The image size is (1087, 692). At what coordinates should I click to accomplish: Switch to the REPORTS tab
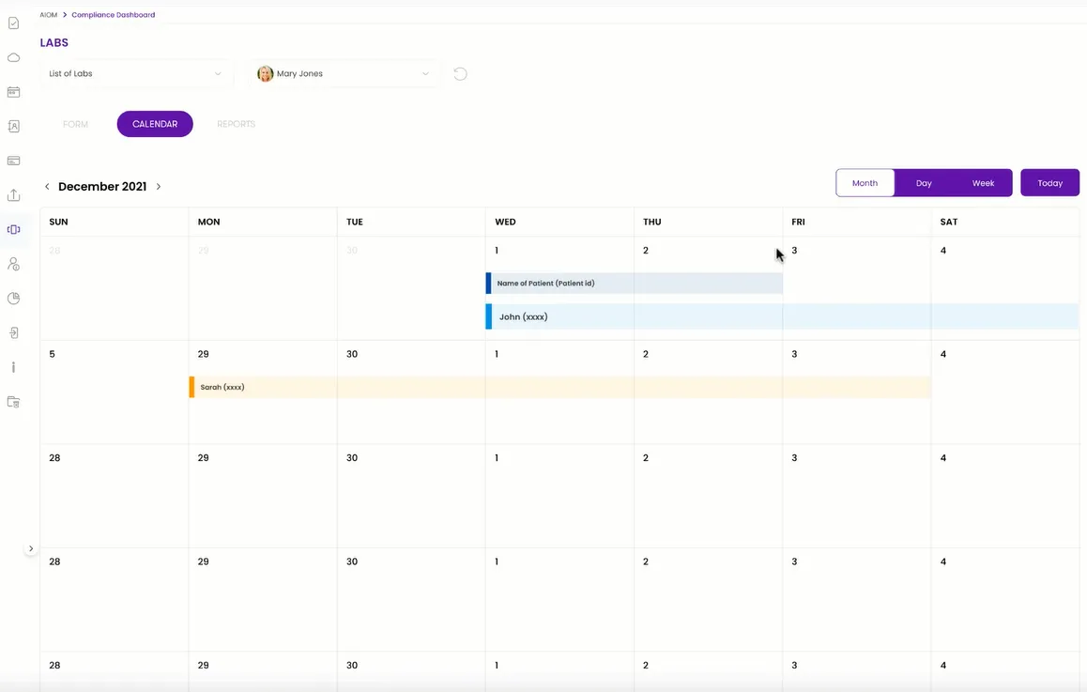click(236, 124)
